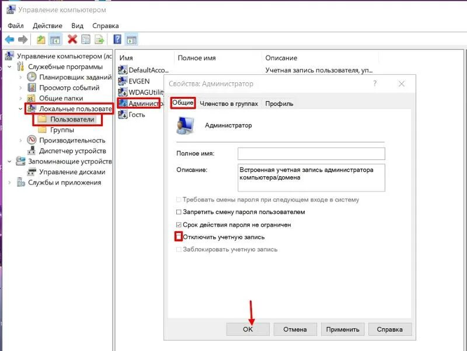Click the Применить button

(343, 329)
